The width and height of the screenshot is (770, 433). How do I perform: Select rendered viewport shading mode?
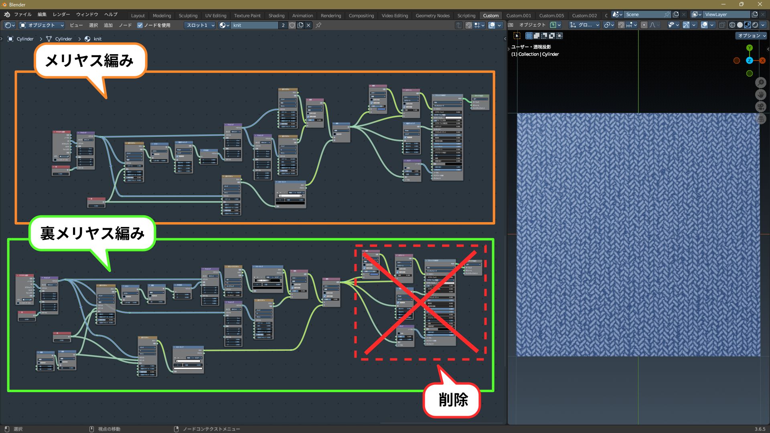(x=755, y=25)
